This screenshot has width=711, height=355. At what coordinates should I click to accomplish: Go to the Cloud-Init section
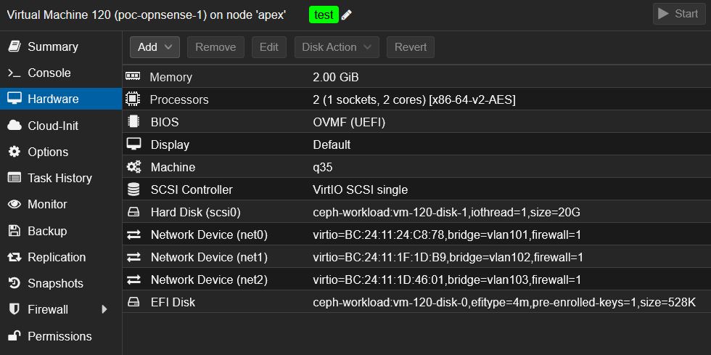(52, 126)
